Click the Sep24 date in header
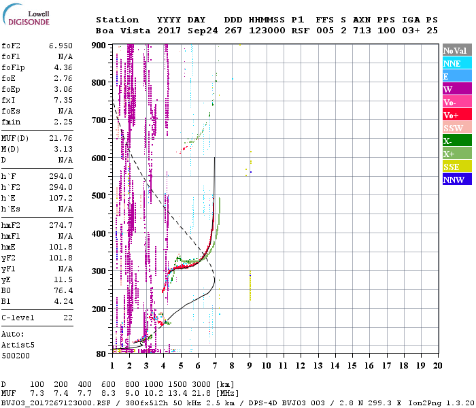The width and height of the screenshot is (476, 408). pyautogui.click(x=203, y=31)
